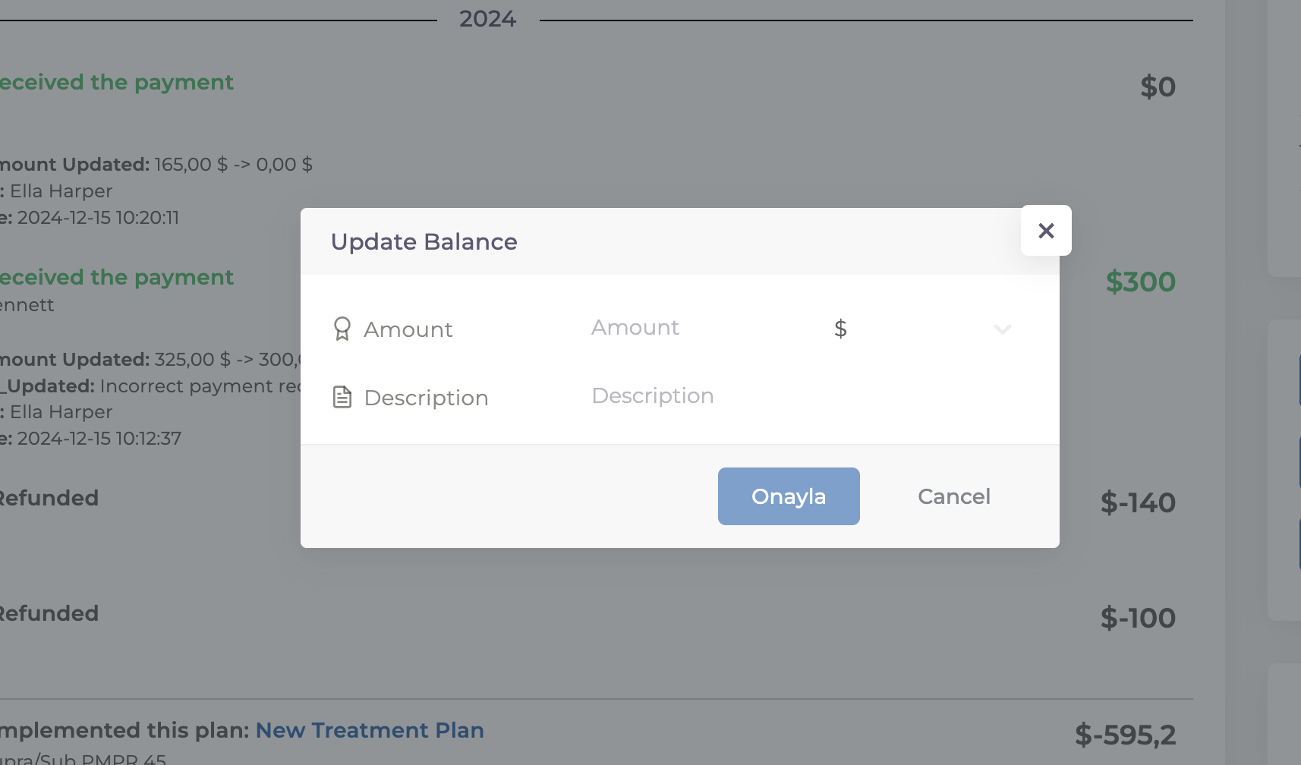1301x765 pixels.
Task: Click the $-140 refund amount
Action: pyautogui.click(x=1138, y=503)
